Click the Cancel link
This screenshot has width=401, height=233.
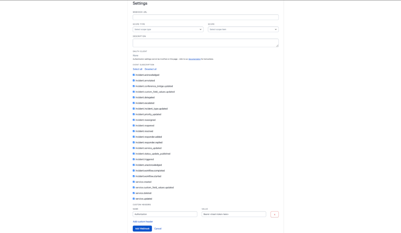pyautogui.click(x=158, y=229)
